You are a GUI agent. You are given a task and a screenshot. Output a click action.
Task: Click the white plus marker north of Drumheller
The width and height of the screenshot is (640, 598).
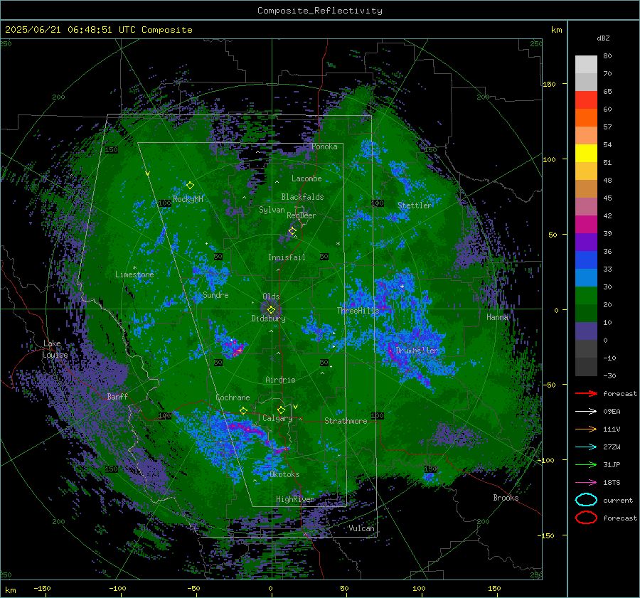tap(402, 286)
